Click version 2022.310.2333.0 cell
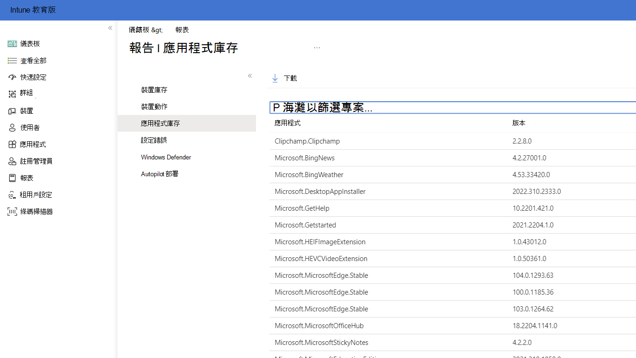The image size is (636, 358). pos(537,192)
